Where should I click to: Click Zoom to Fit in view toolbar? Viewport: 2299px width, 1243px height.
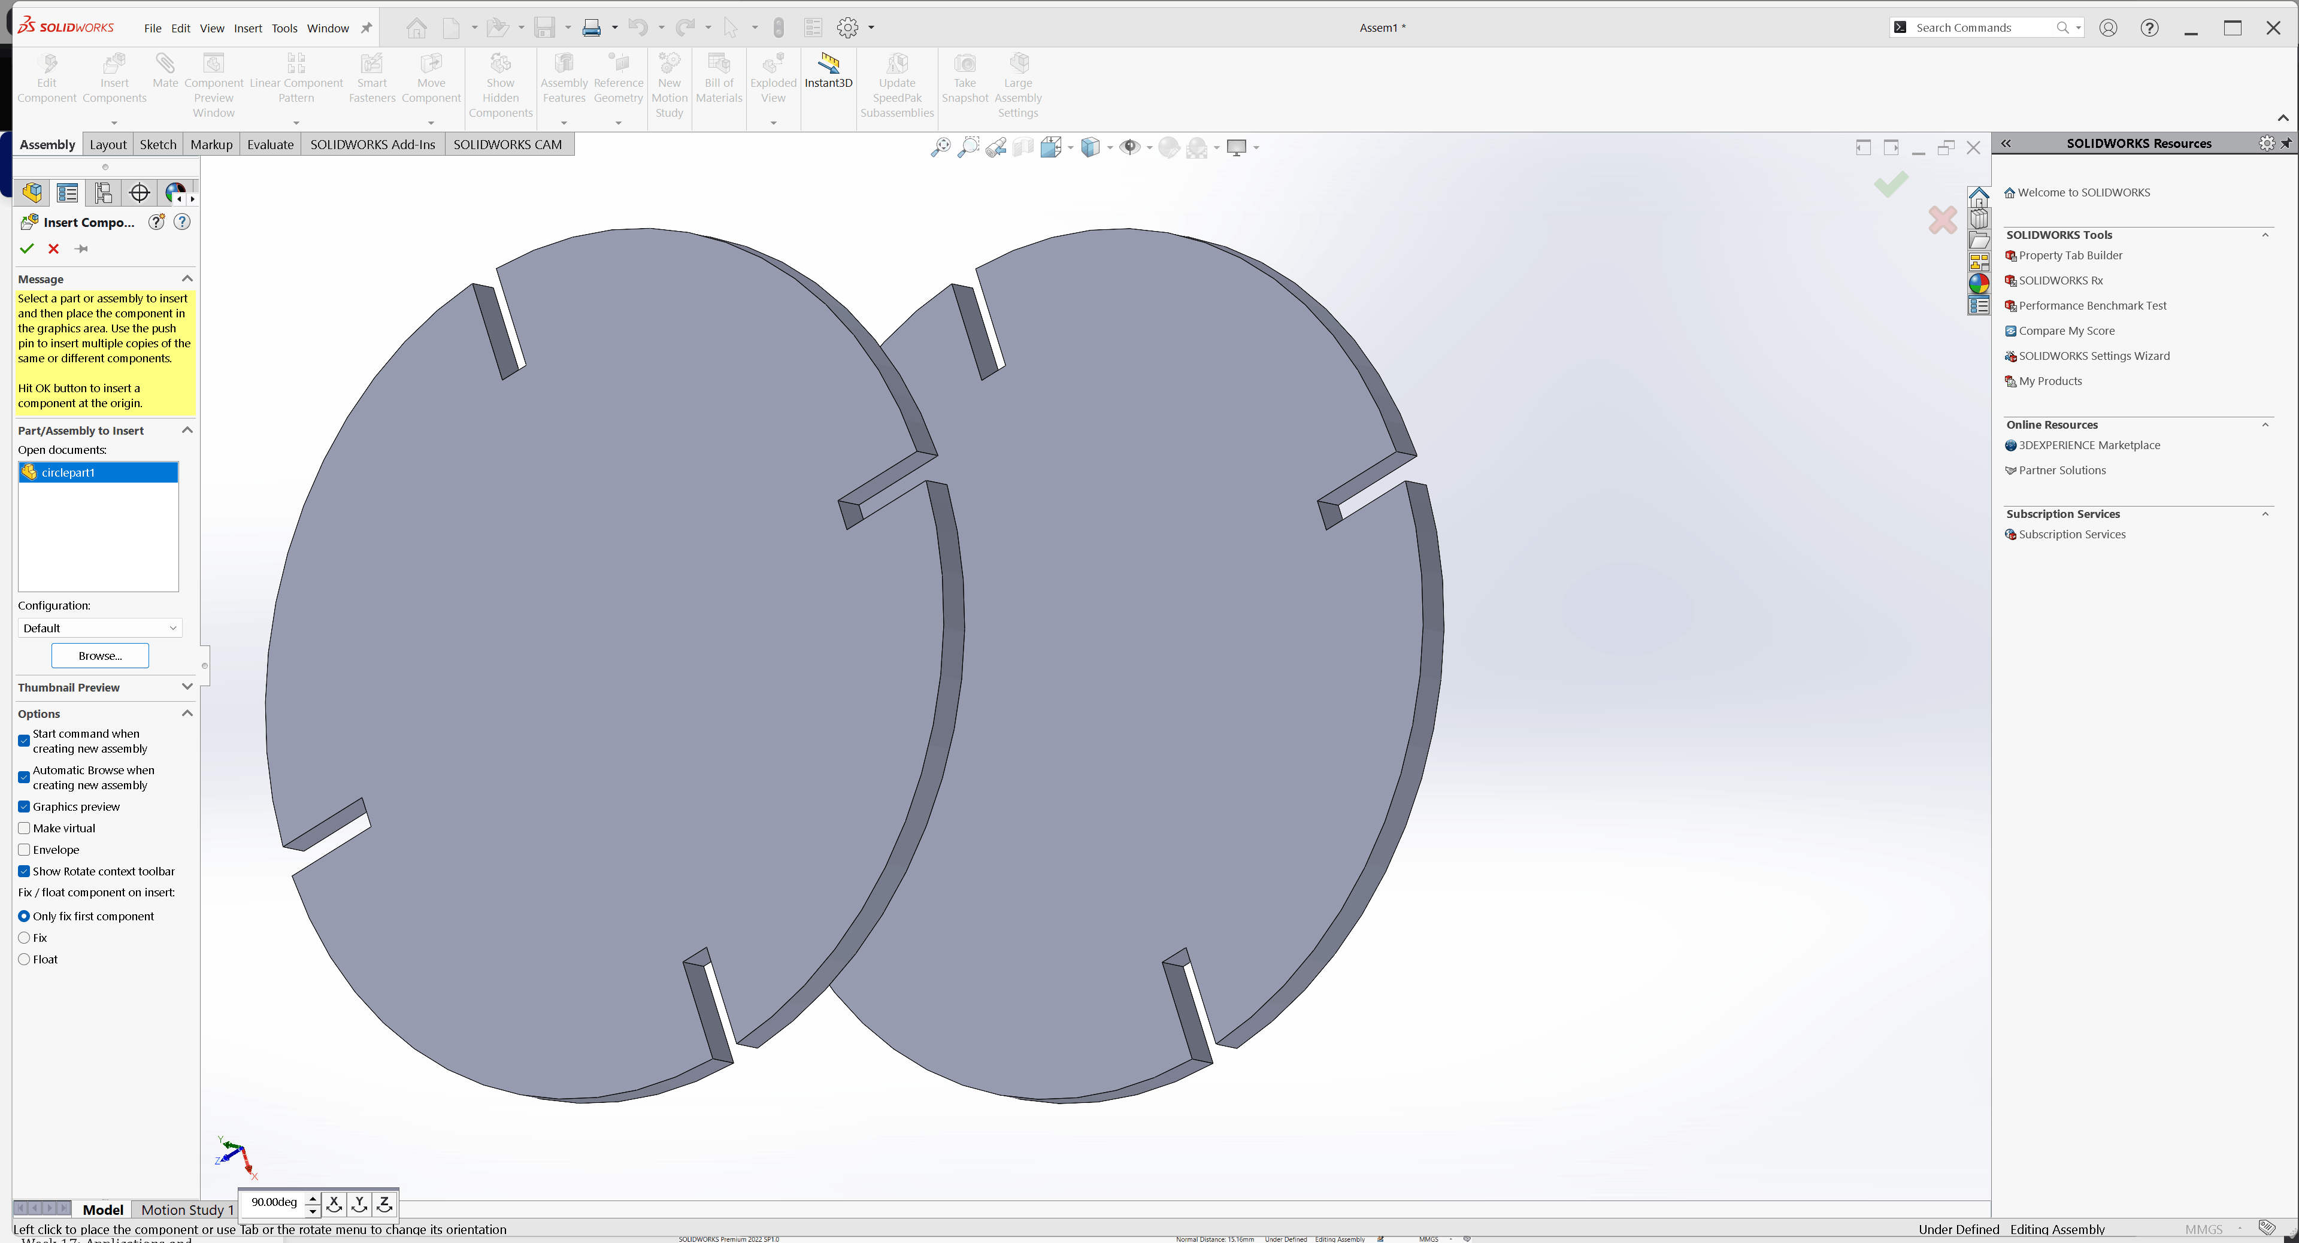click(940, 147)
